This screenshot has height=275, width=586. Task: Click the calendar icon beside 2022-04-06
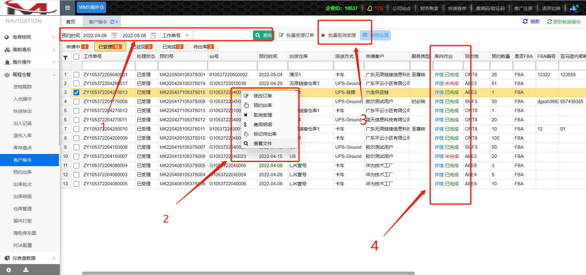[114, 35]
